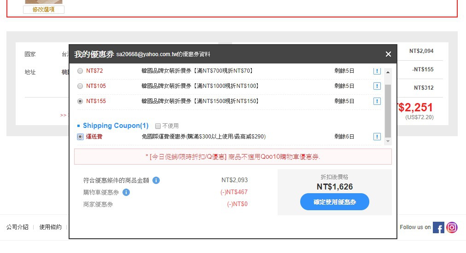Image resolution: width=466 pixels, height=253 pixels.
Task: Click the discounted price NT$1,626
Action: (335, 187)
